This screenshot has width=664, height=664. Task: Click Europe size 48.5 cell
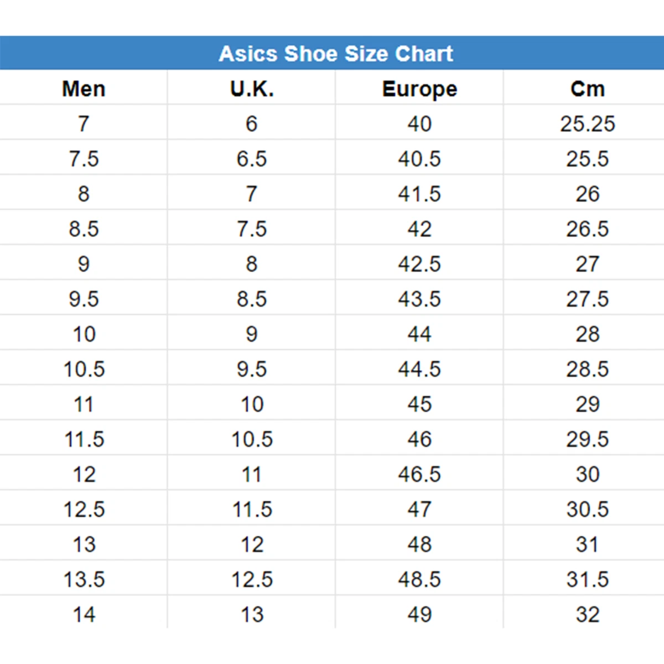click(419, 579)
